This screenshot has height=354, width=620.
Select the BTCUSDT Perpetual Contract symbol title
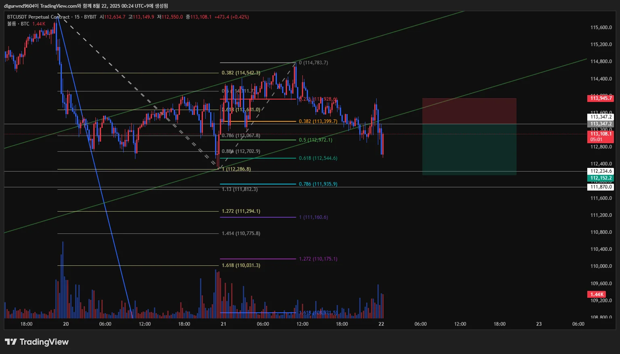click(38, 17)
